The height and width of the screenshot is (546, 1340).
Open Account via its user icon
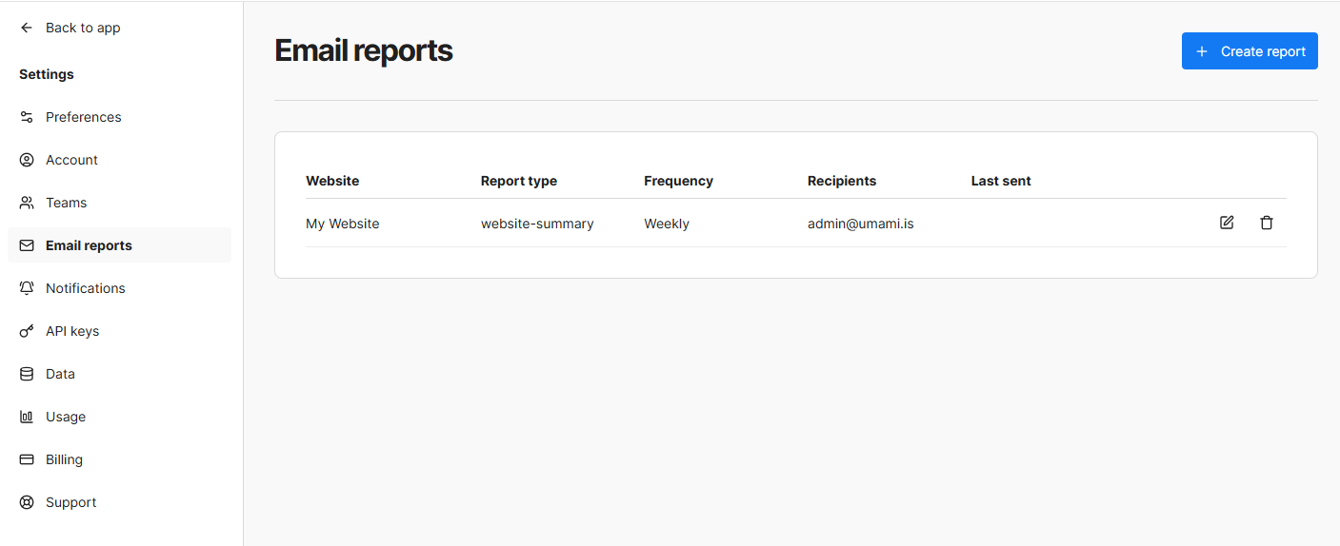pos(27,160)
